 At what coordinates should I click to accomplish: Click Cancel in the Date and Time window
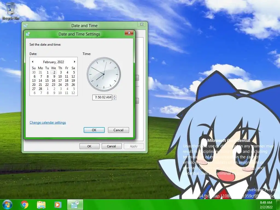112,146
